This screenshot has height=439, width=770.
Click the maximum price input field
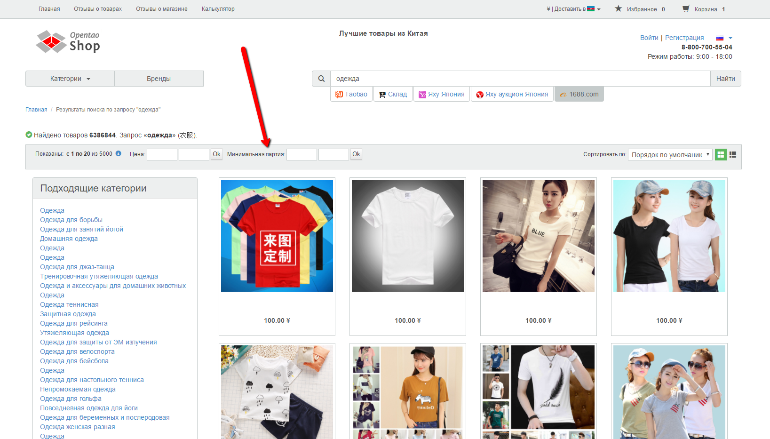[x=194, y=154]
